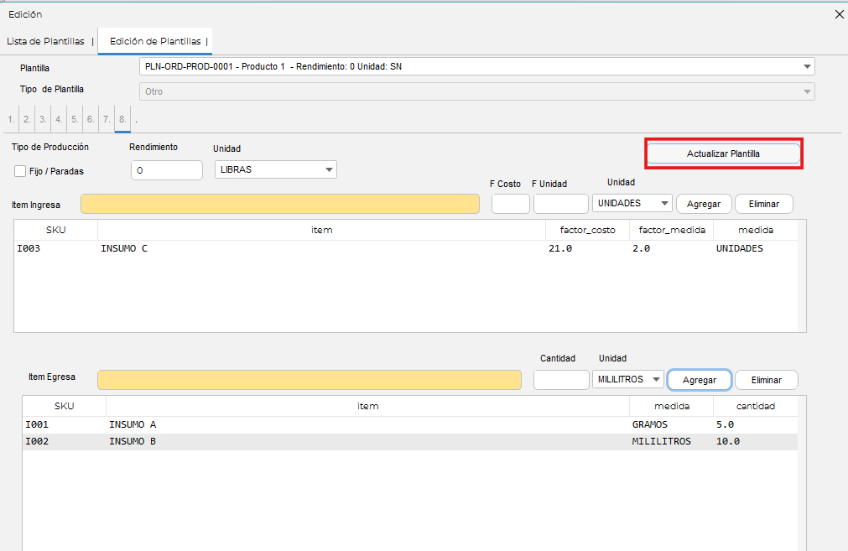This screenshot has height=551, width=848.
Task: Select the Edición de Plantillas tab
Action: (155, 41)
